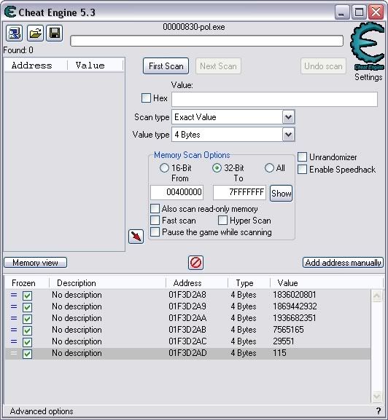Click the Frozen column header
Image resolution: width=388 pixels, height=420 pixels.
pyautogui.click(x=26, y=283)
